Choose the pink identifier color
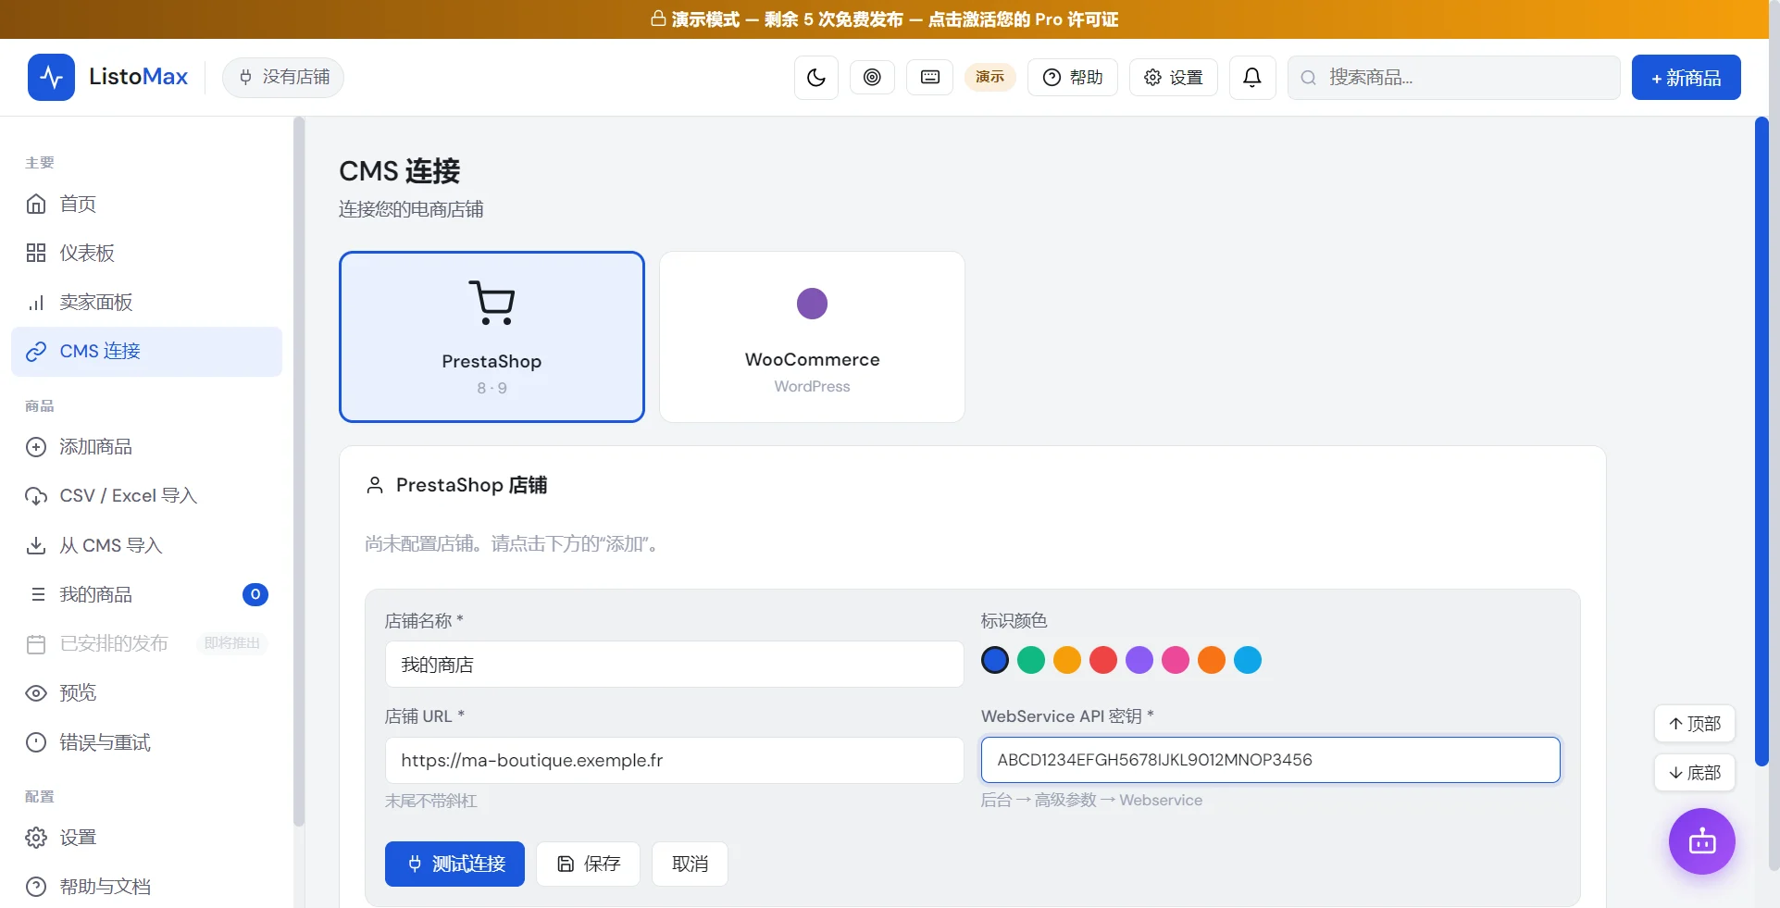Viewport: 1780px width, 908px height. [x=1176, y=660]
